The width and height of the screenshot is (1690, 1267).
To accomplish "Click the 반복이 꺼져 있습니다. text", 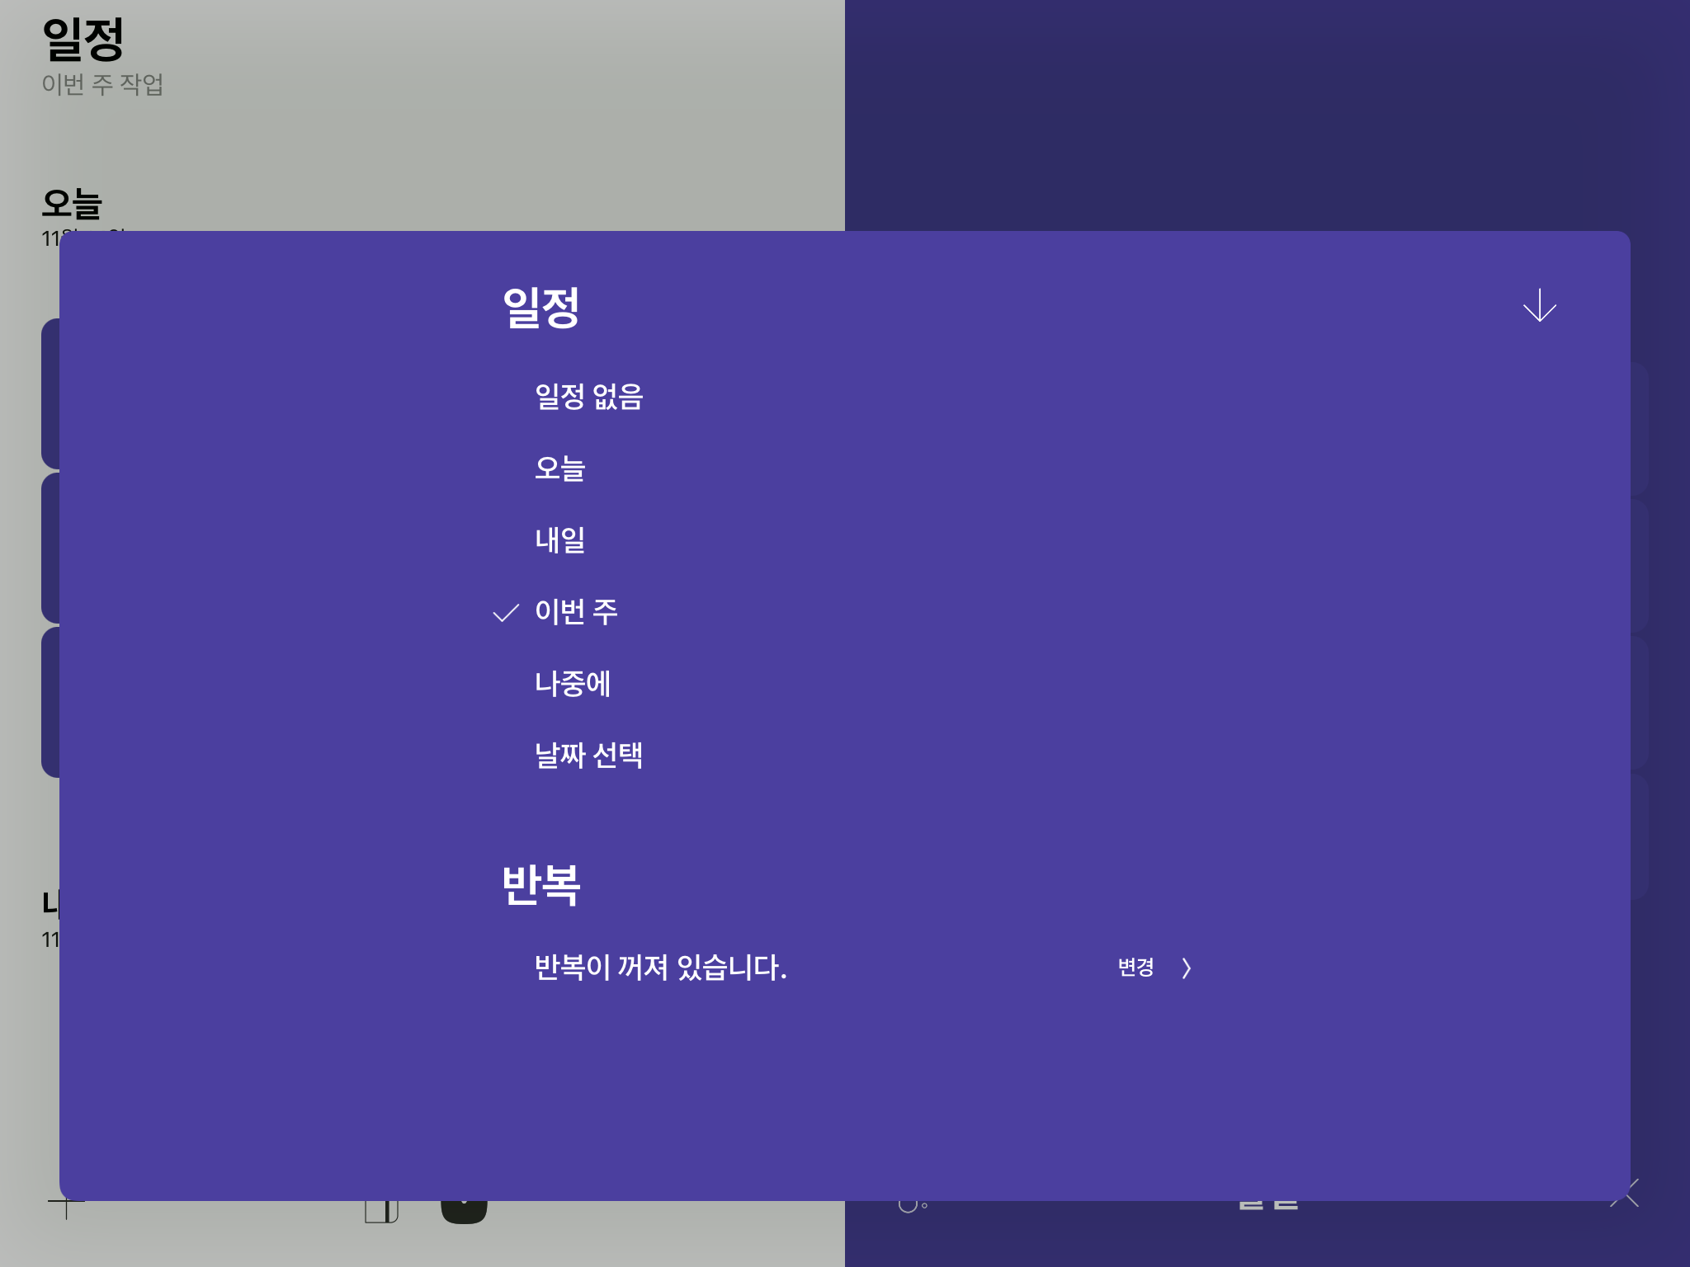I will point(660,968).
